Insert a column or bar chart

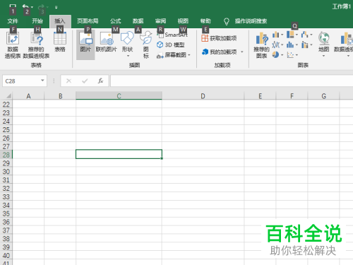(277, 35)
